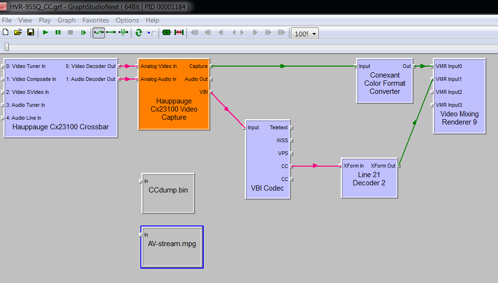Click the triple-bar seek backward icon

point(208,33)
